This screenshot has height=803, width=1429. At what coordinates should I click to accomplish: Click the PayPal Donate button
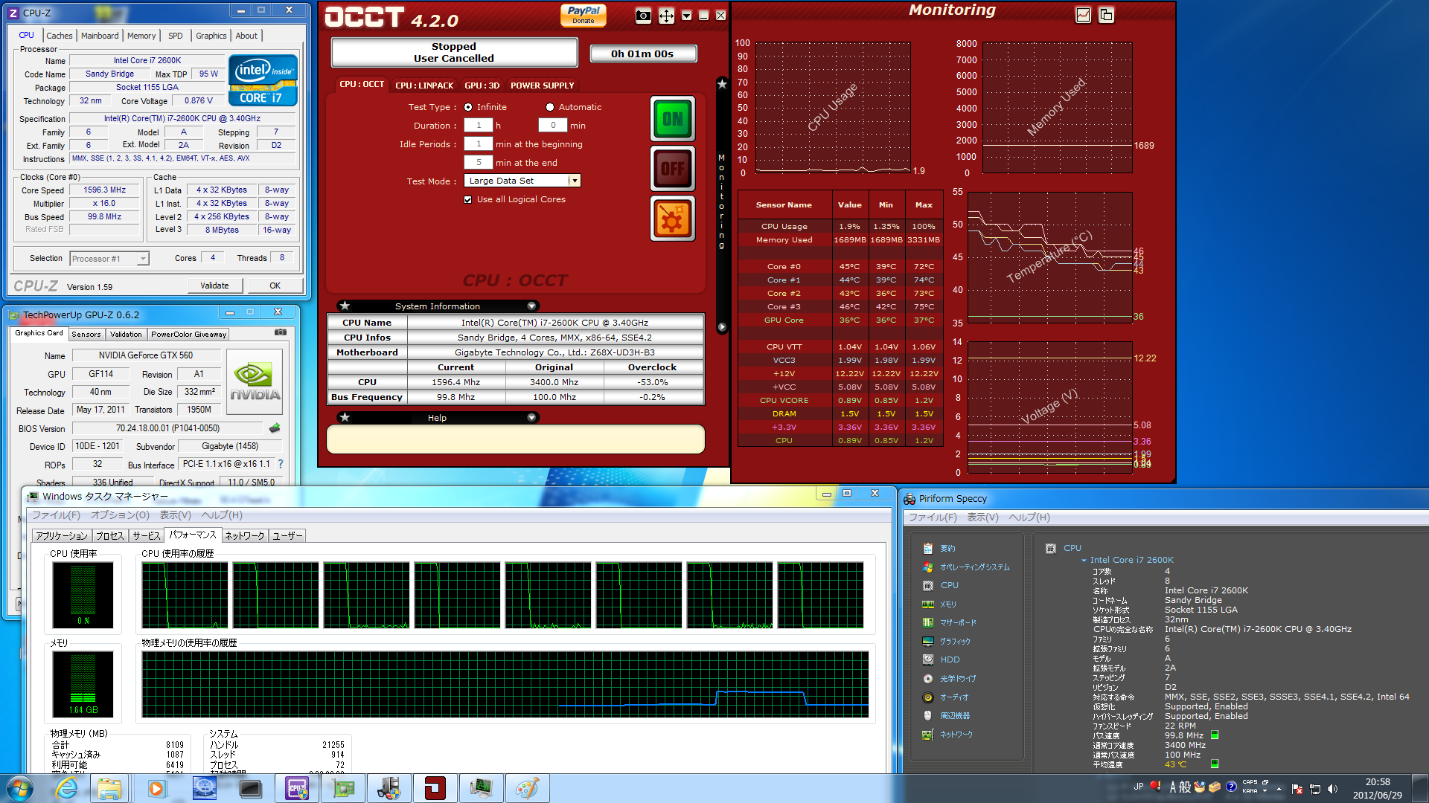[584, 15]
